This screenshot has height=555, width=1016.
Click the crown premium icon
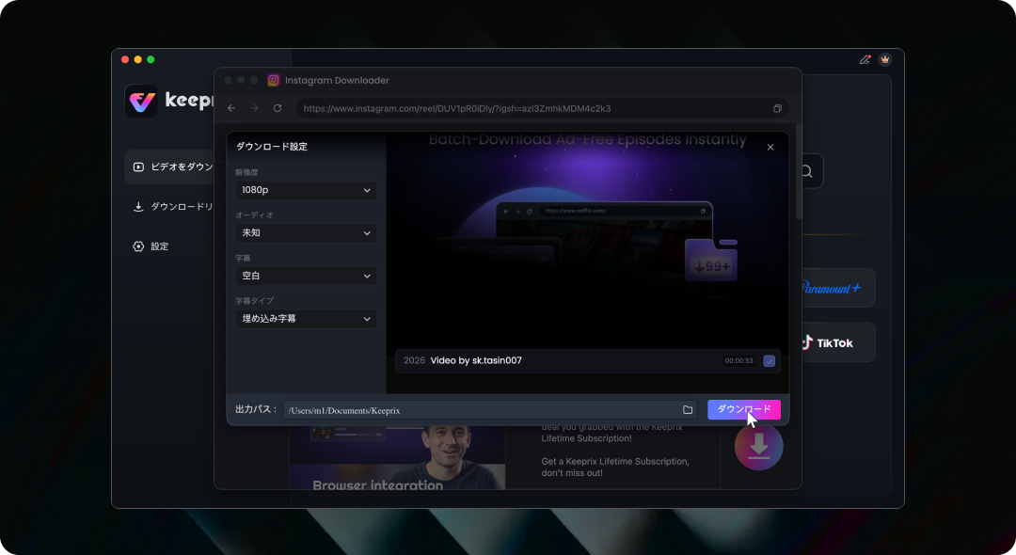tap(884, 59)
